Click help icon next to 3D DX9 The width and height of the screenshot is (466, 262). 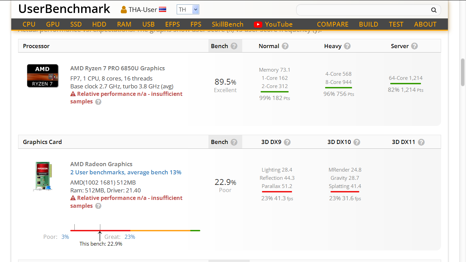pyautogui.click(x=287, y=142)
